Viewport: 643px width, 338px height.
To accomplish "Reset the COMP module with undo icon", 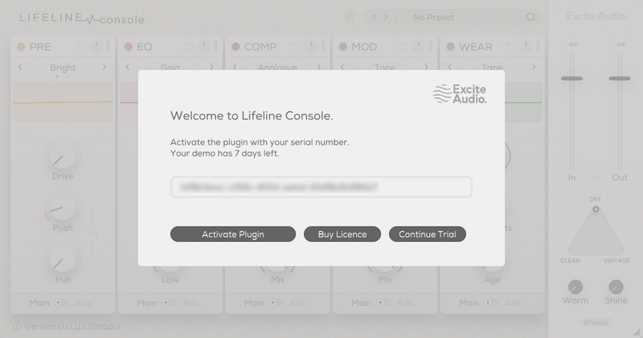I will click(x=296, y=47).
